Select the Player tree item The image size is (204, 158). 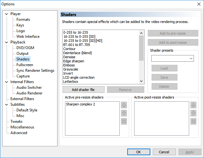(x=15, y=14)
